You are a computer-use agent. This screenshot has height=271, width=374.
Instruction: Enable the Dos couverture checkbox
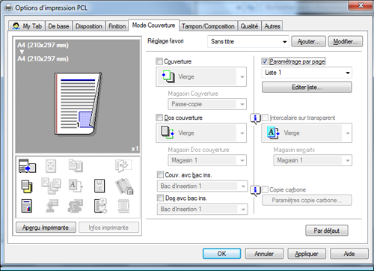pos(159,118)
